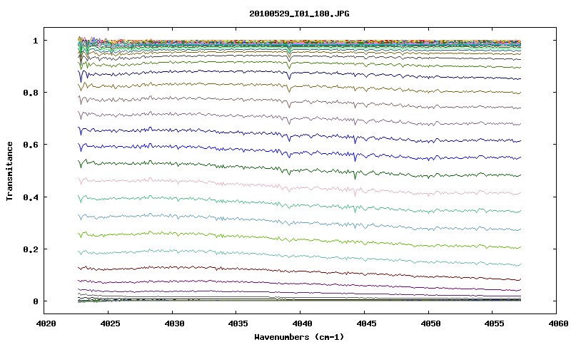Screen dimensions: 571x342
Task: Click the x-axis tick label 4040
Action: pos(302,323)
